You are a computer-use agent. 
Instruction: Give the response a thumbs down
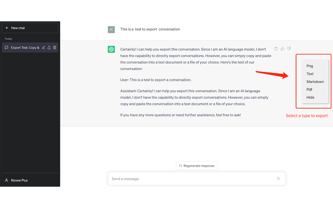click(x=289, y=49)
